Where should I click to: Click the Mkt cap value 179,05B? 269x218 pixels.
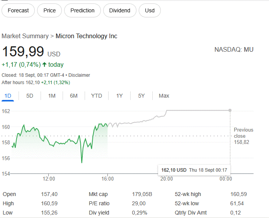(x=142, y=194)
